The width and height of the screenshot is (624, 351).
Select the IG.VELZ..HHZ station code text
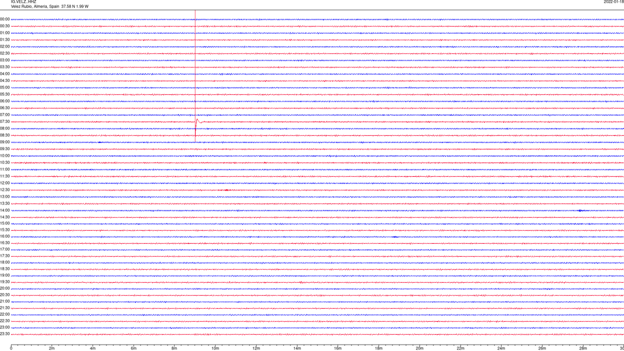pos(23,2)
